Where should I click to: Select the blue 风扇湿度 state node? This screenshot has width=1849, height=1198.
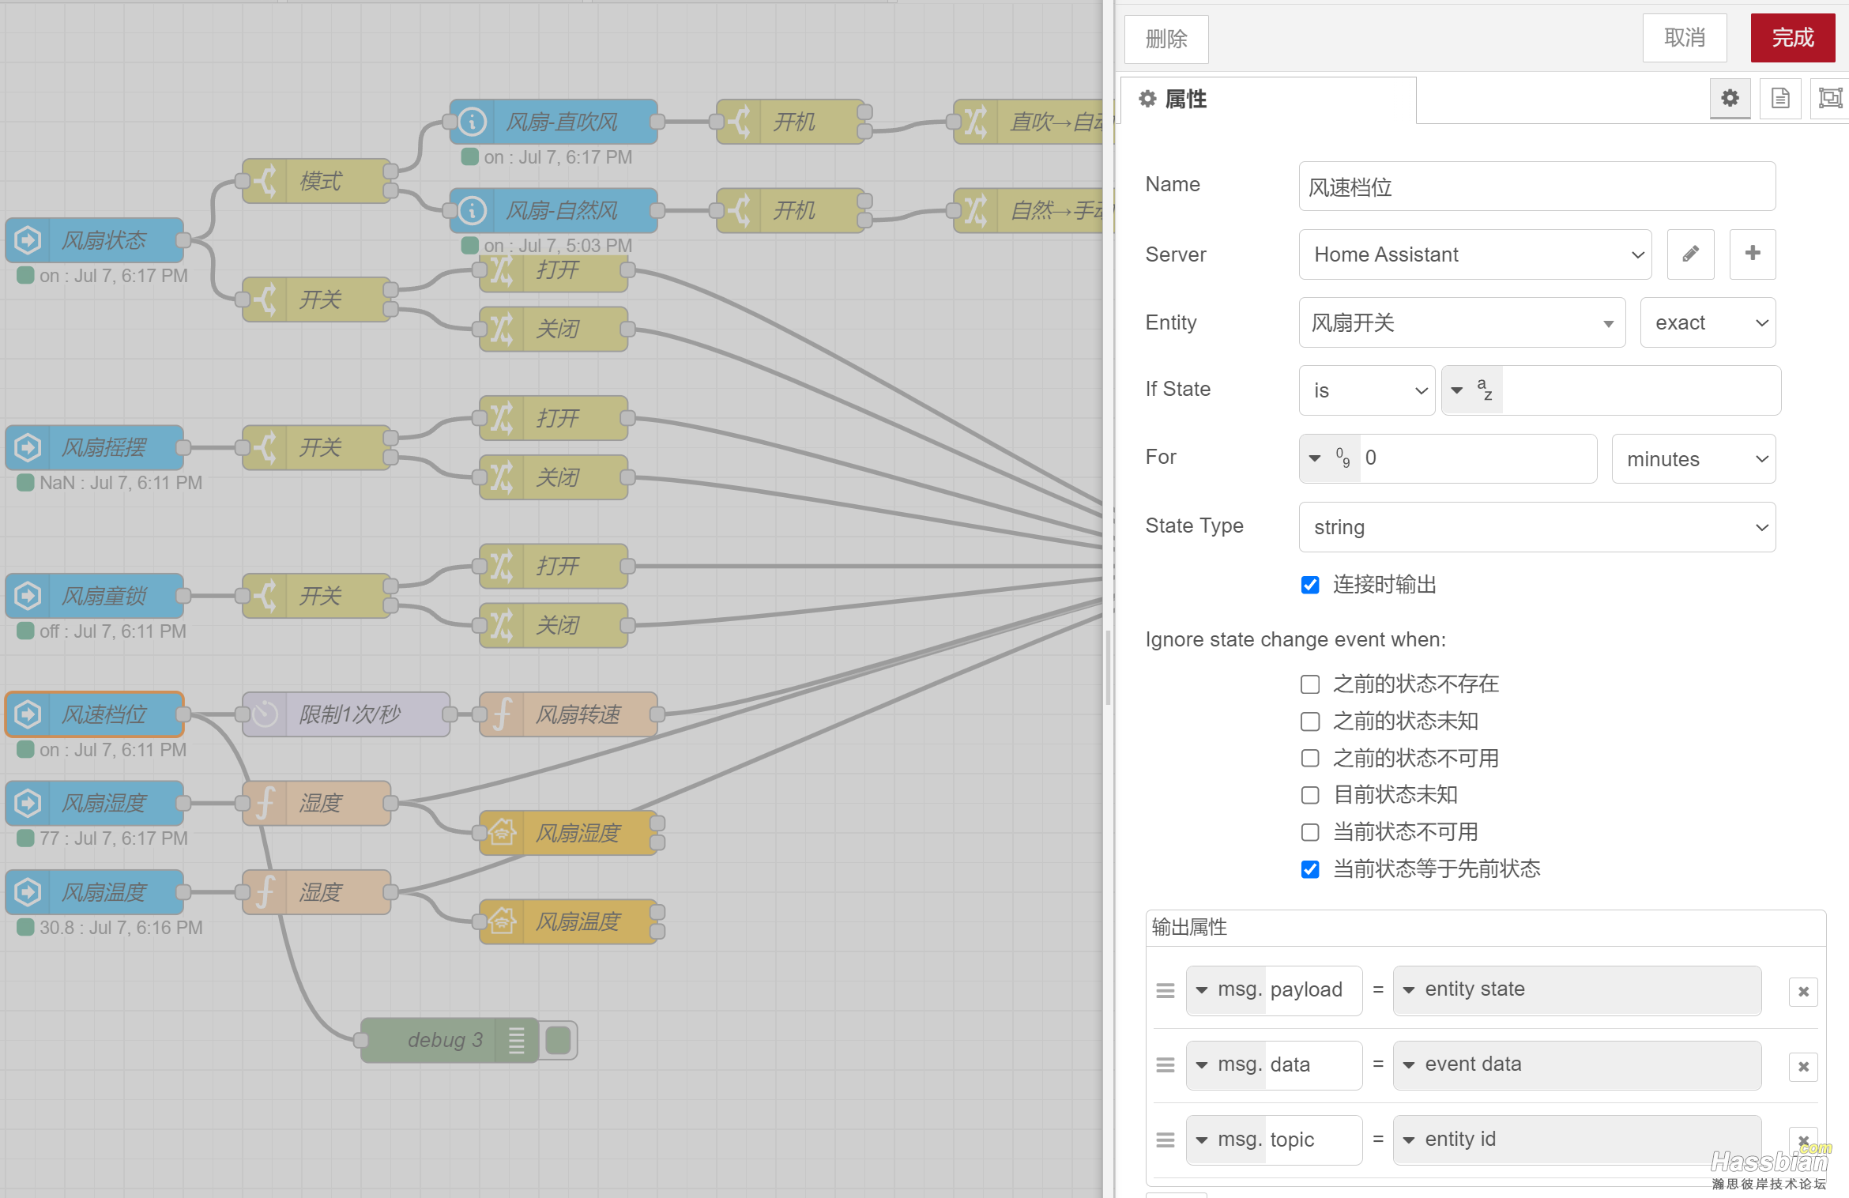(x=95, y=803)
